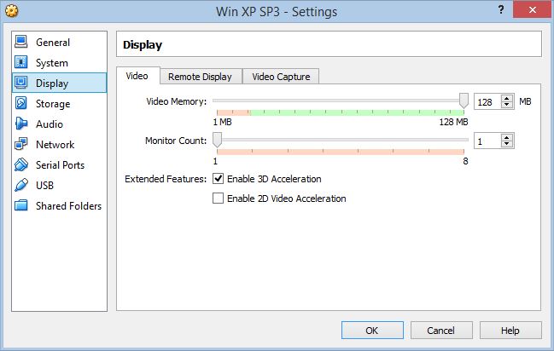Open the Video Capture tab
554x351 pixels.
pos(281,77)
